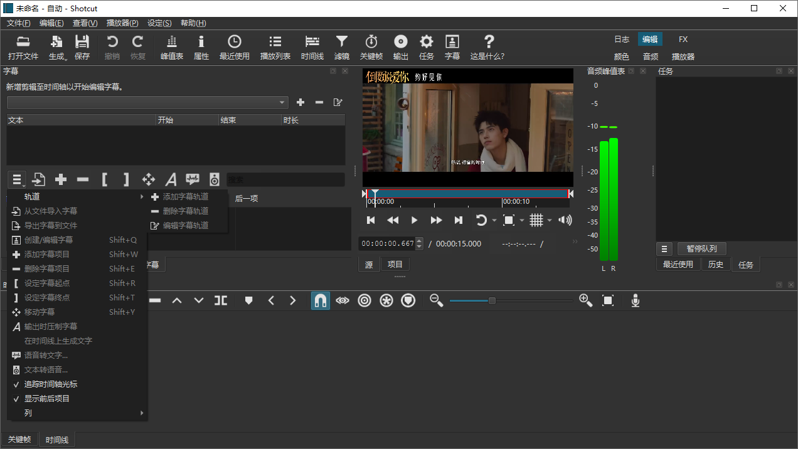Viewport: 798px width, 449px height.
Task: Switch to the FX layout button
Action: pos(683,39)
